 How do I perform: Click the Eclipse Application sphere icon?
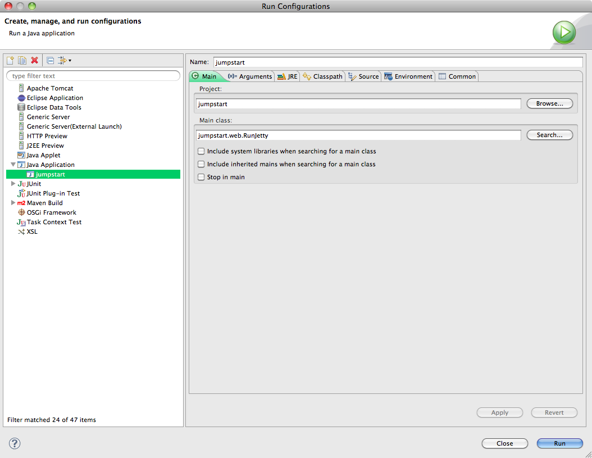click(x=21, y=98)
